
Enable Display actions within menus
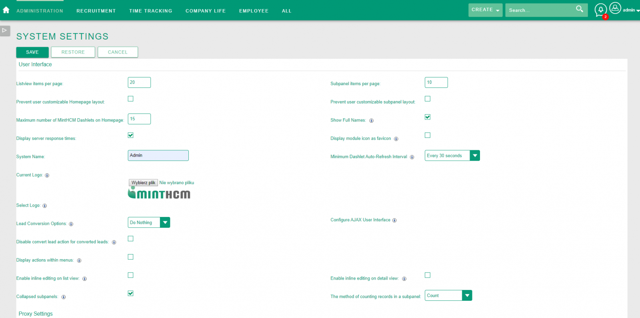(x=130, y=257)
